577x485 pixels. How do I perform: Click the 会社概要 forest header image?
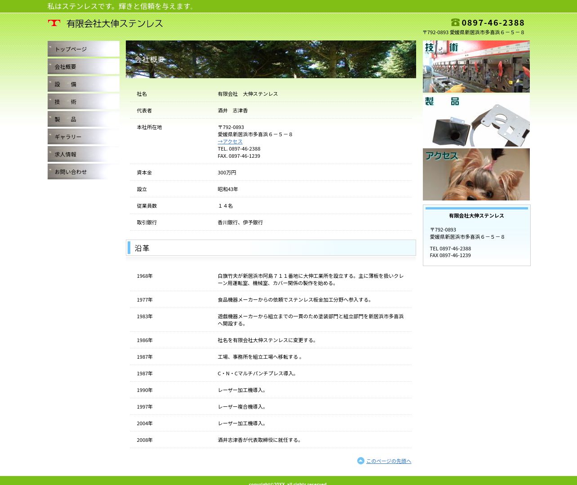(x=271, y=59)
